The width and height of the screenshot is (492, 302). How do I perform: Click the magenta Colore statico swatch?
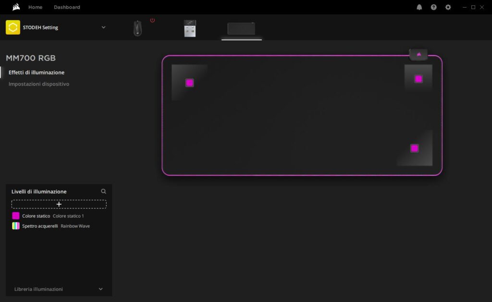pyautogui.click(x=16, y=216)
